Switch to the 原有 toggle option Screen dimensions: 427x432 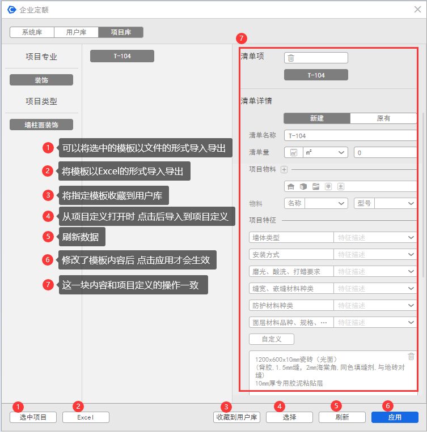383,118
